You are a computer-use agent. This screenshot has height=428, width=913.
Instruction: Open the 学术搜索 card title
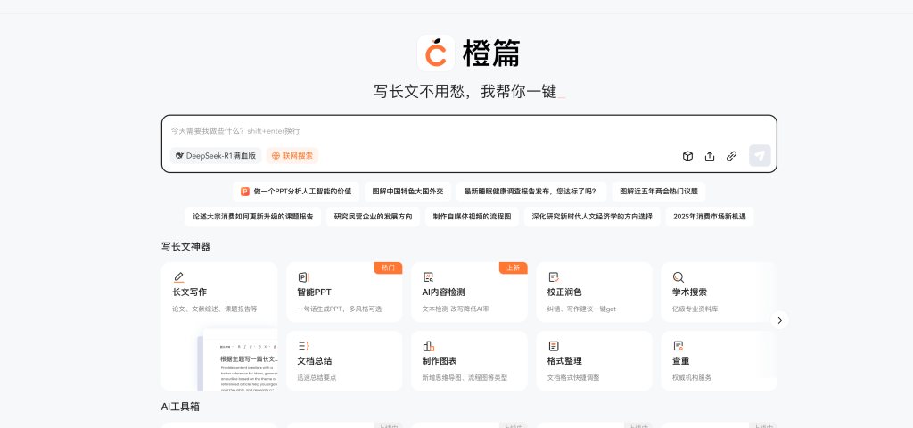[689, 292]
